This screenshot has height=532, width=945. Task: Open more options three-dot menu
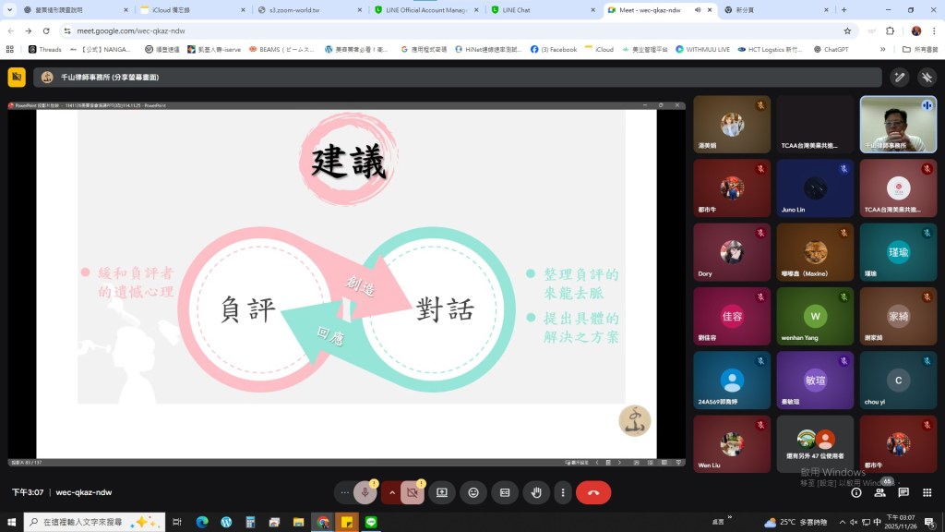click(562, 492)
